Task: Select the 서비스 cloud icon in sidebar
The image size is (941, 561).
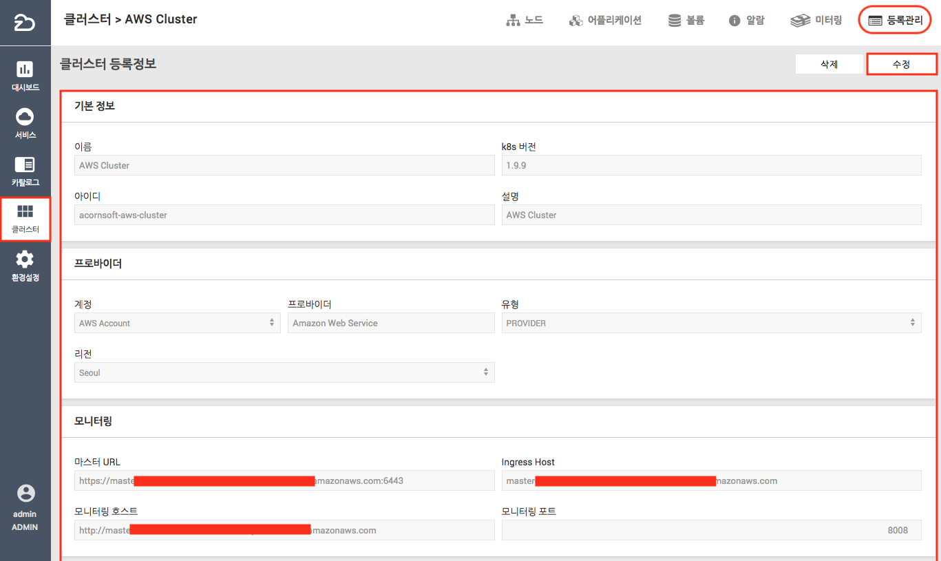Action: click(25, 117)
